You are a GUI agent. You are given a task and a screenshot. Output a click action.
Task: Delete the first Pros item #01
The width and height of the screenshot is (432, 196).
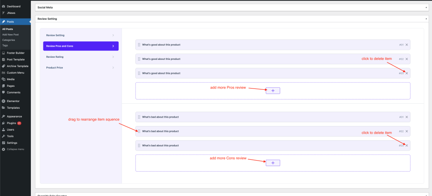[407, 45]
